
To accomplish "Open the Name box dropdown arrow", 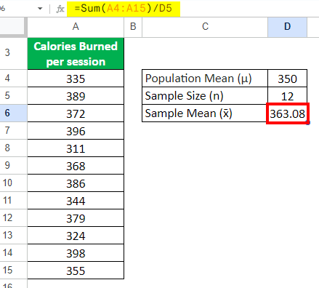I will click(x=40, y=9).
